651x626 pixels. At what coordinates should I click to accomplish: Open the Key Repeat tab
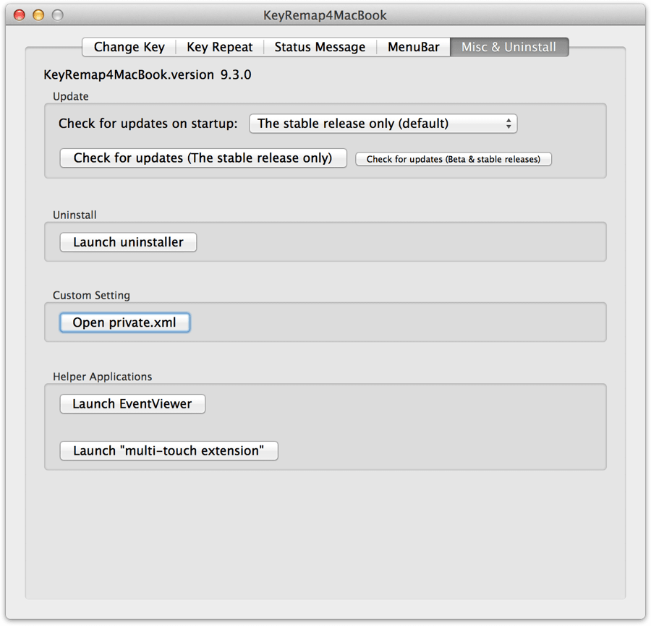(x=220, y=47)
